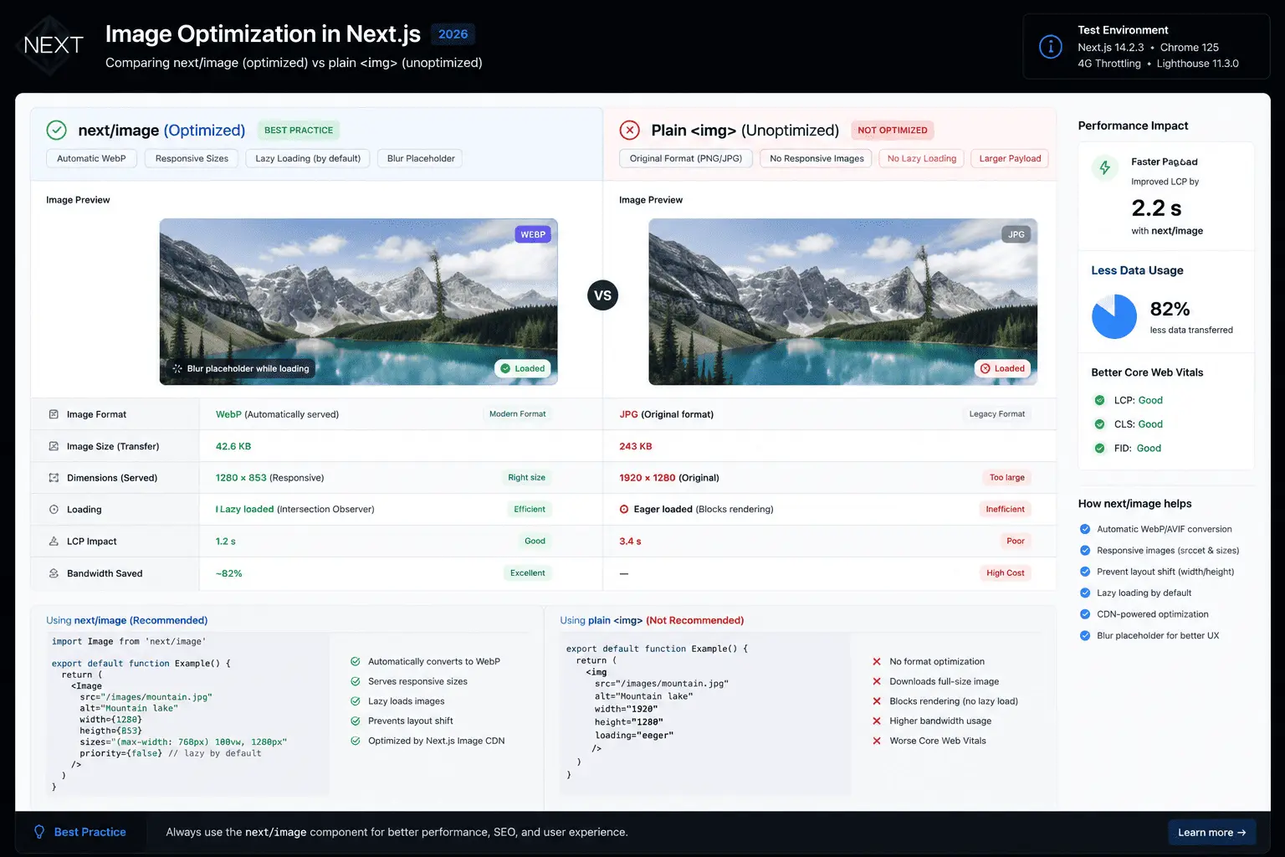Click the 42.6 KB transfer size value
1285x857 pixels.
click(x=233, y=446)
